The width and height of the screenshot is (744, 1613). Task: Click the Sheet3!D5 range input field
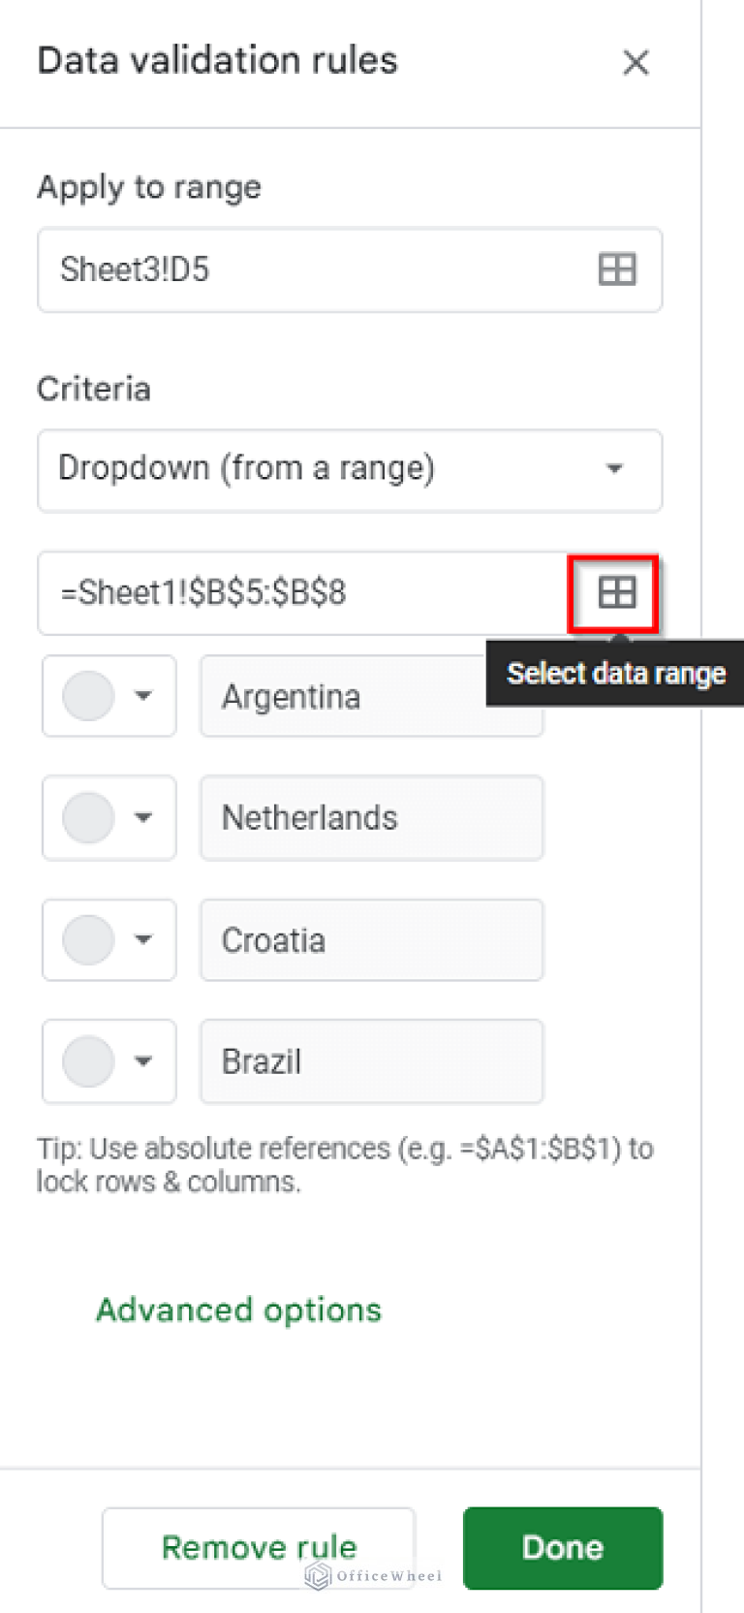pos(310,269)
